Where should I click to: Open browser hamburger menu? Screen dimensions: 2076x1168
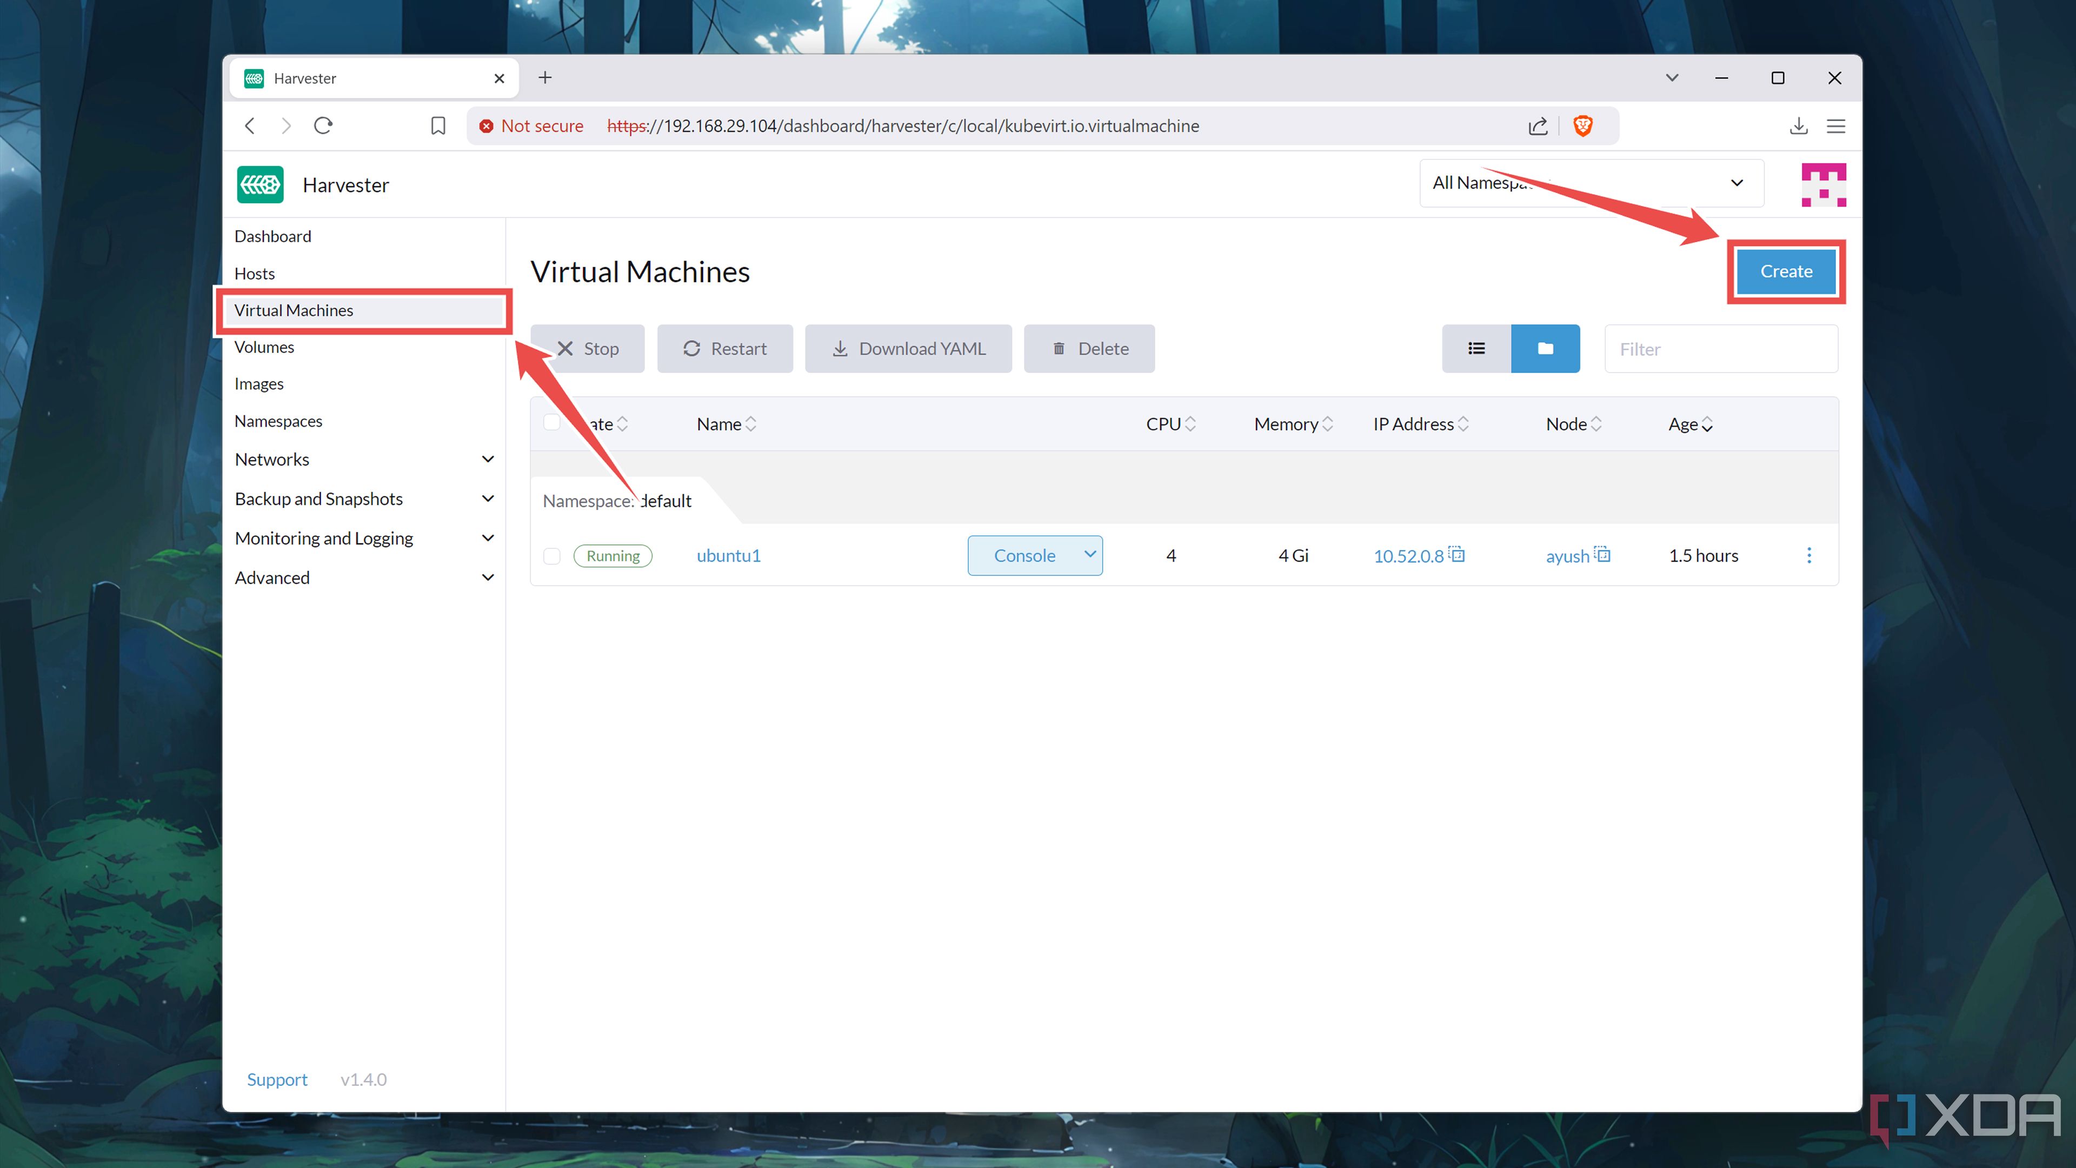(1836, 126)
